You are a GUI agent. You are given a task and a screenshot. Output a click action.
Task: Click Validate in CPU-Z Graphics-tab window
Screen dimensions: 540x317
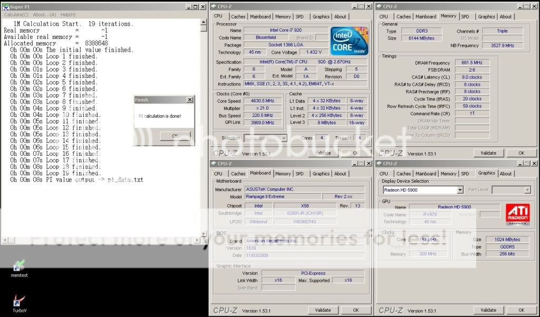point(488,310)
